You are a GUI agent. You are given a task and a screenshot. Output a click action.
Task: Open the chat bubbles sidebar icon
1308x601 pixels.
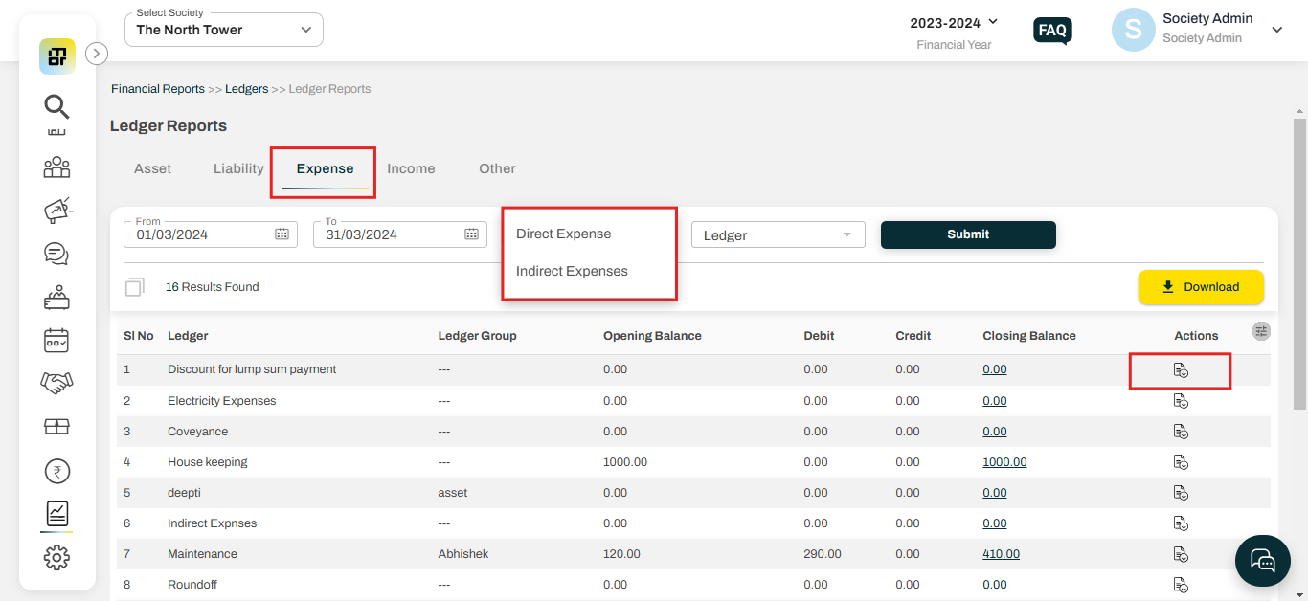pyautogui.click(x=57, y=254)
